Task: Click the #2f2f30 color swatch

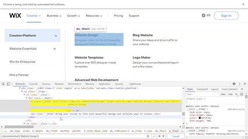Action: tap(200, 118)
